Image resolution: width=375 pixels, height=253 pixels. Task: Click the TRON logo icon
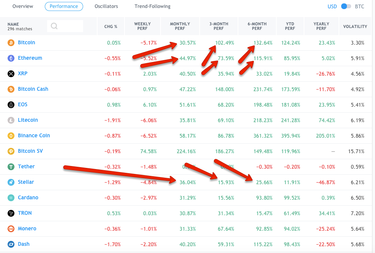[x=11, y=213]
